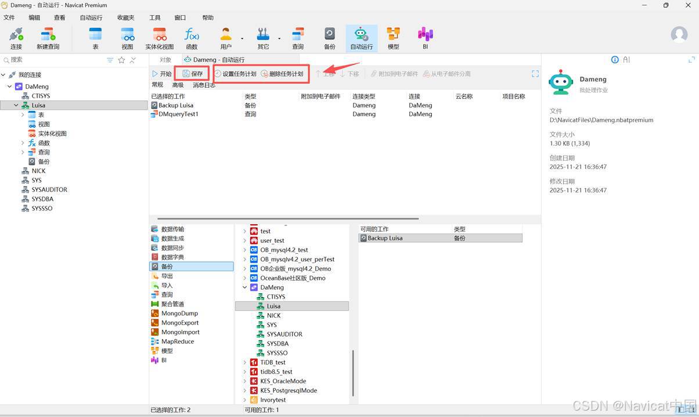Expand the 函数 node under Luisa
This screenshot has width=699, height=417.
23,143
